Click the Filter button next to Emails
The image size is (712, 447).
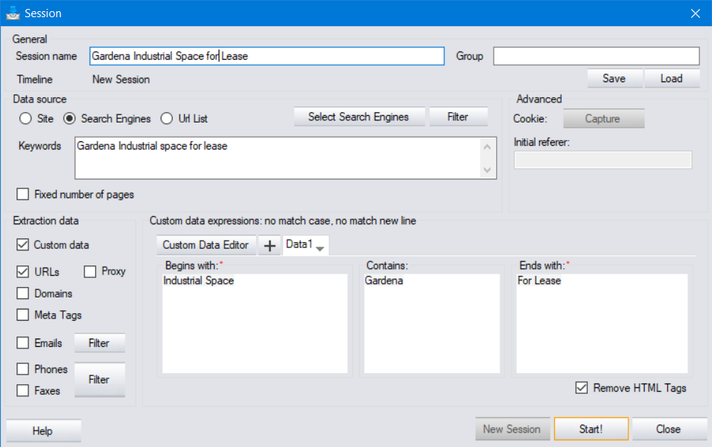pos(99,343)
